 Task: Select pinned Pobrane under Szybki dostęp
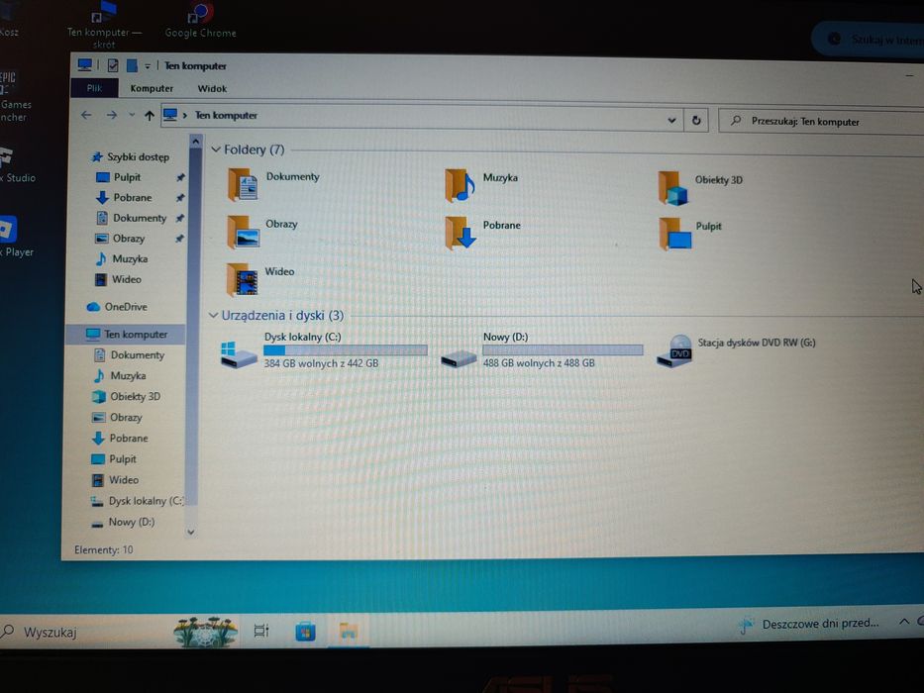click(125, 197)
